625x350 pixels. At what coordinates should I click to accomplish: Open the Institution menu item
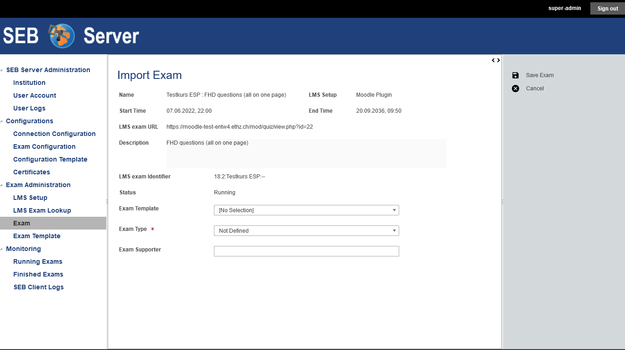[x=29, y=83]
